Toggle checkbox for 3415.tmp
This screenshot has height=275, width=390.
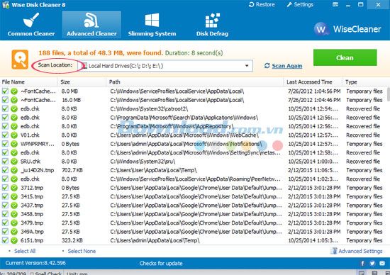pos(5,196)
